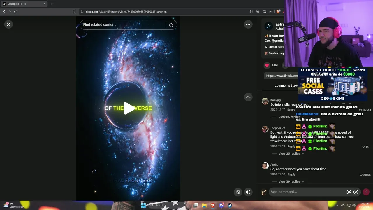Reply to Andre's comment
The height and width of the screenshot is (210, 373).
[x=291, y=174]
